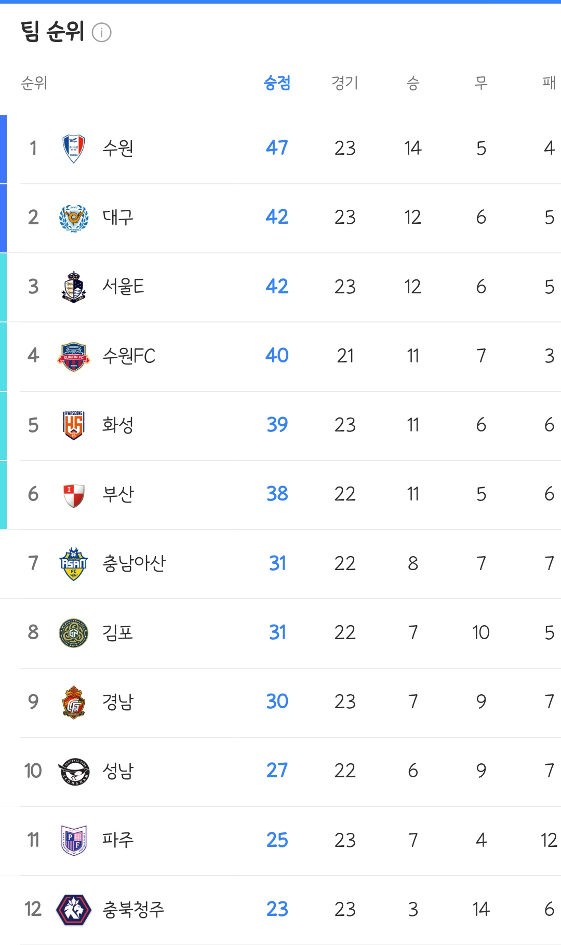Open the 충북청주 hexagon team logo
This screenshot has width=561, height=945.
click(x=74, y=910)
